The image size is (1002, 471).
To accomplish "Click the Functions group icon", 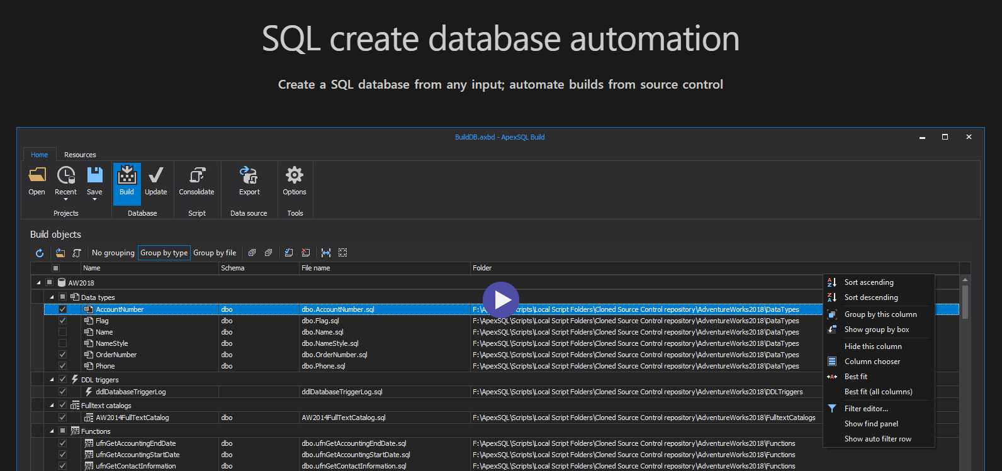I will coord(75,431).
